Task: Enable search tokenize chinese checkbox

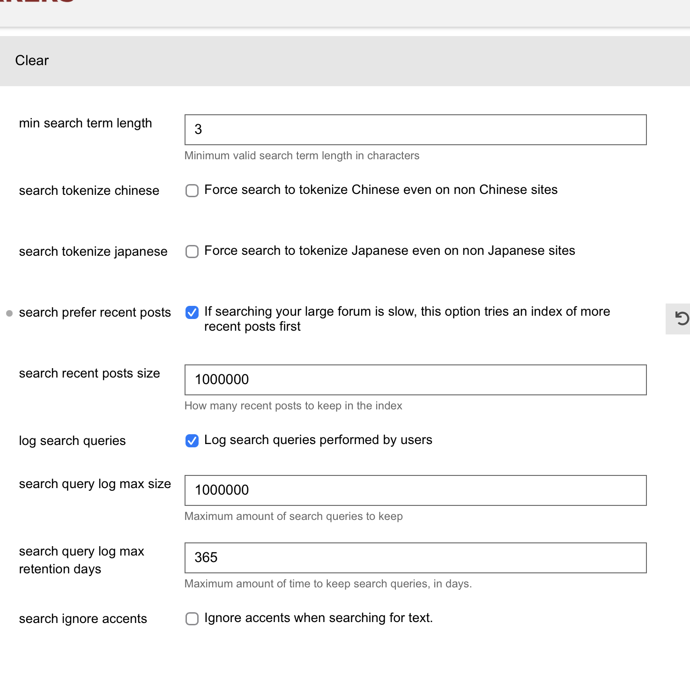Action: (192, 191)
